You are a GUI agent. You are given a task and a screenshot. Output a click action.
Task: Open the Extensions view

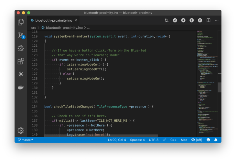pyautogui.click(x=21, y=61)
